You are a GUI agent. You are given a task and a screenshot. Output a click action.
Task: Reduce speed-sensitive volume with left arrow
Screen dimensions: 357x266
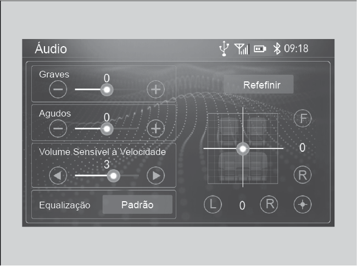coord(58,175)
